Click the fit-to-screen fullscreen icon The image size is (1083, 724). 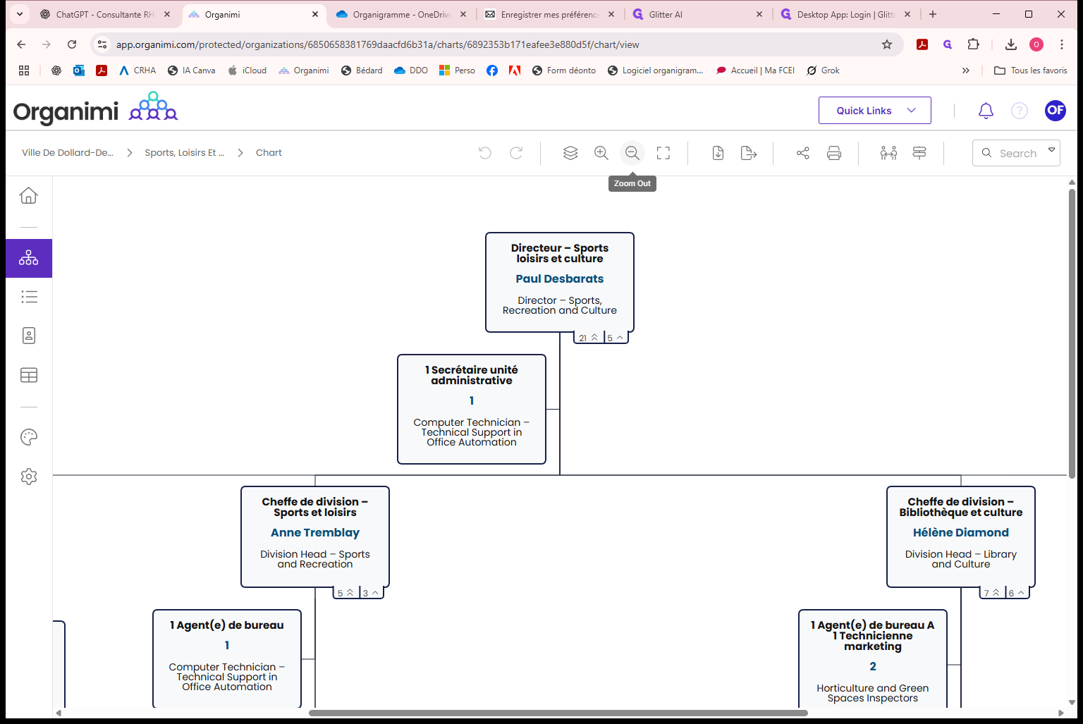tap(663, 153)
